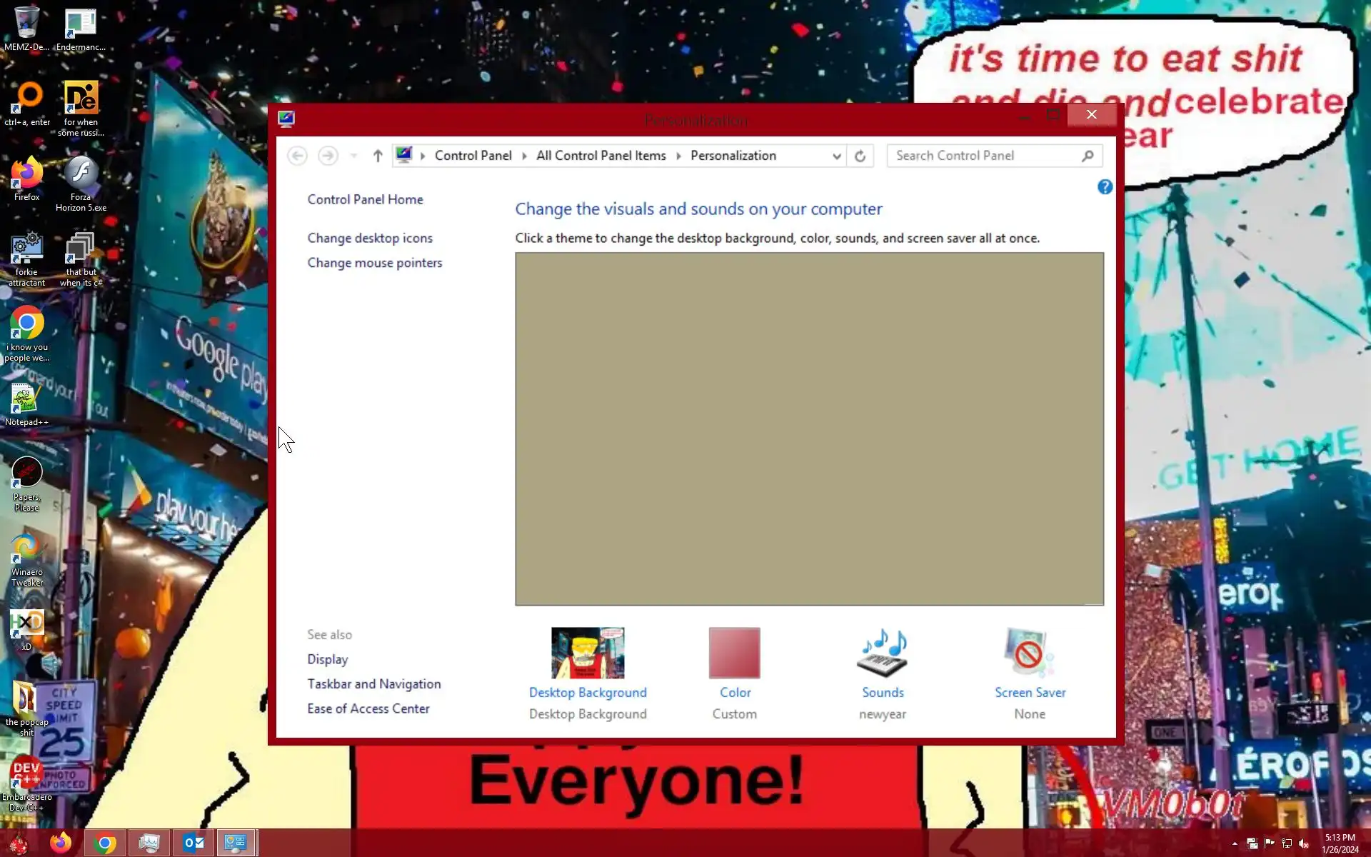Open the Change desktop icons link
Image resolution: width=1371 pixels, height=857 pixels.
point(370,238)
